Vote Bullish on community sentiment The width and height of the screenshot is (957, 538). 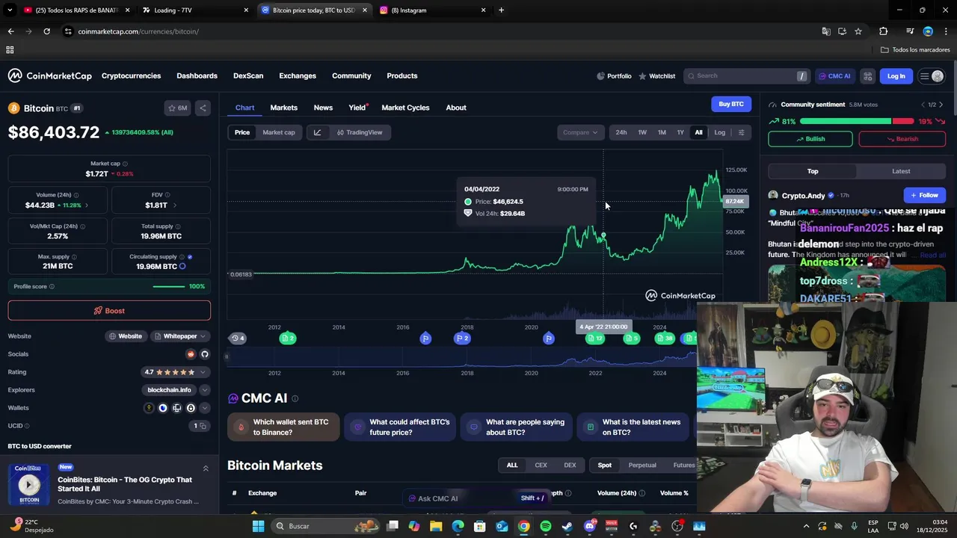pyautogui.click(x=810, y=139)
